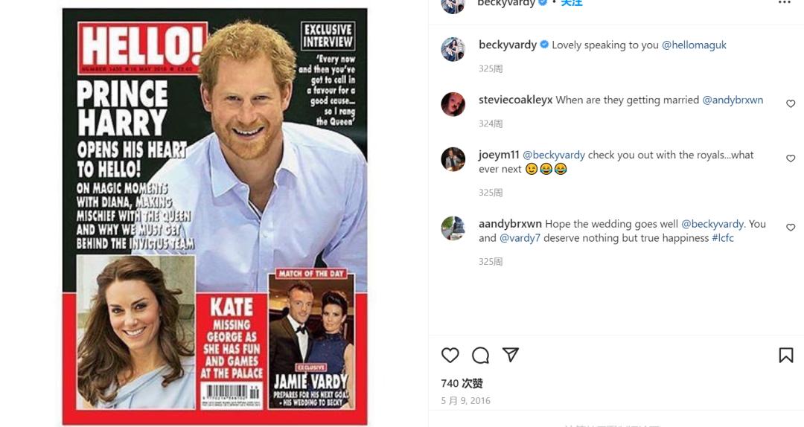This screenshot has height=427, width=804.
Task: Share the post with the paper plane icon
Action: pyautogui.click(x=511, y=355)
